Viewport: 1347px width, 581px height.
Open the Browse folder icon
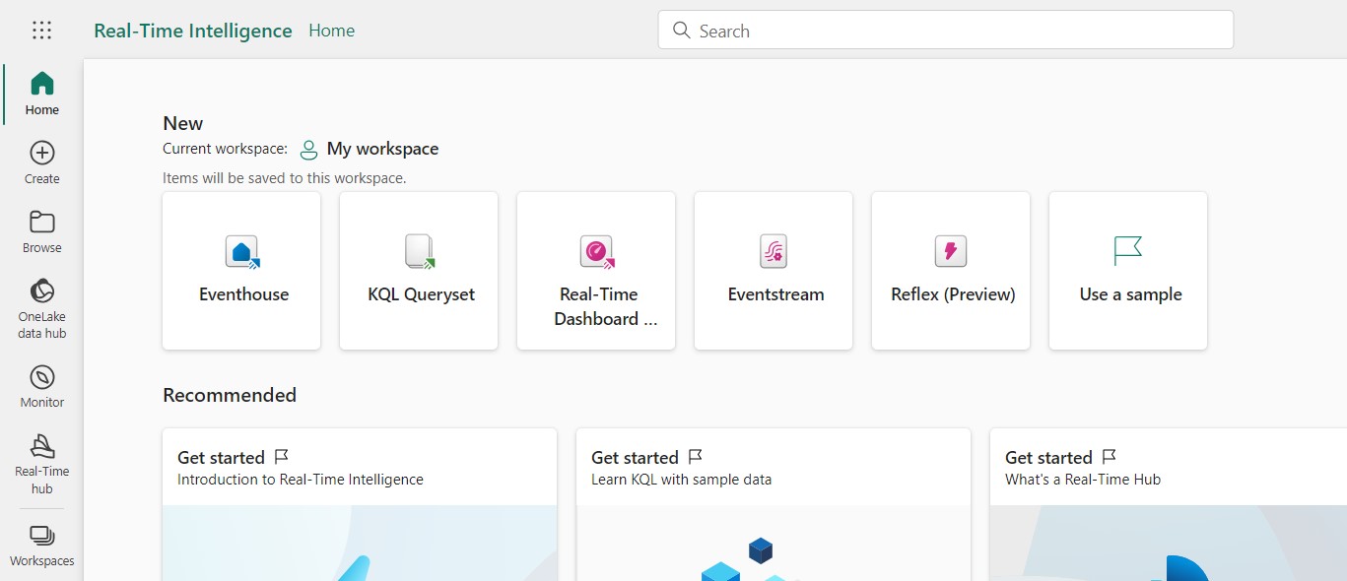[x=42, y=231]
